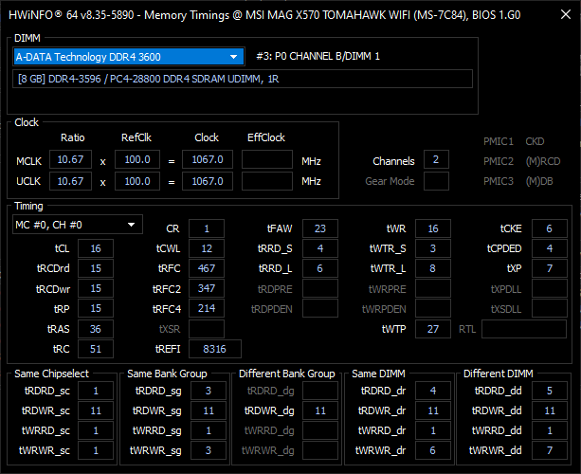Click the tREFI value 8316
Viewport: 581px width, 474px height.
215,349
